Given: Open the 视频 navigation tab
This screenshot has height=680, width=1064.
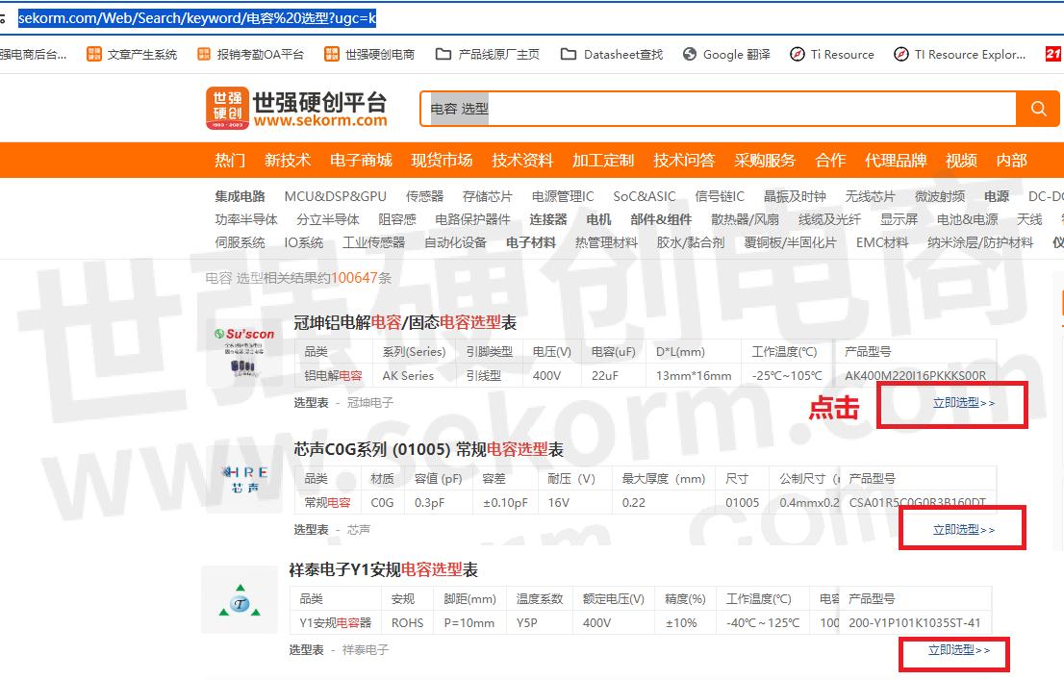Looking at the screenshot, I should [961, 161].
